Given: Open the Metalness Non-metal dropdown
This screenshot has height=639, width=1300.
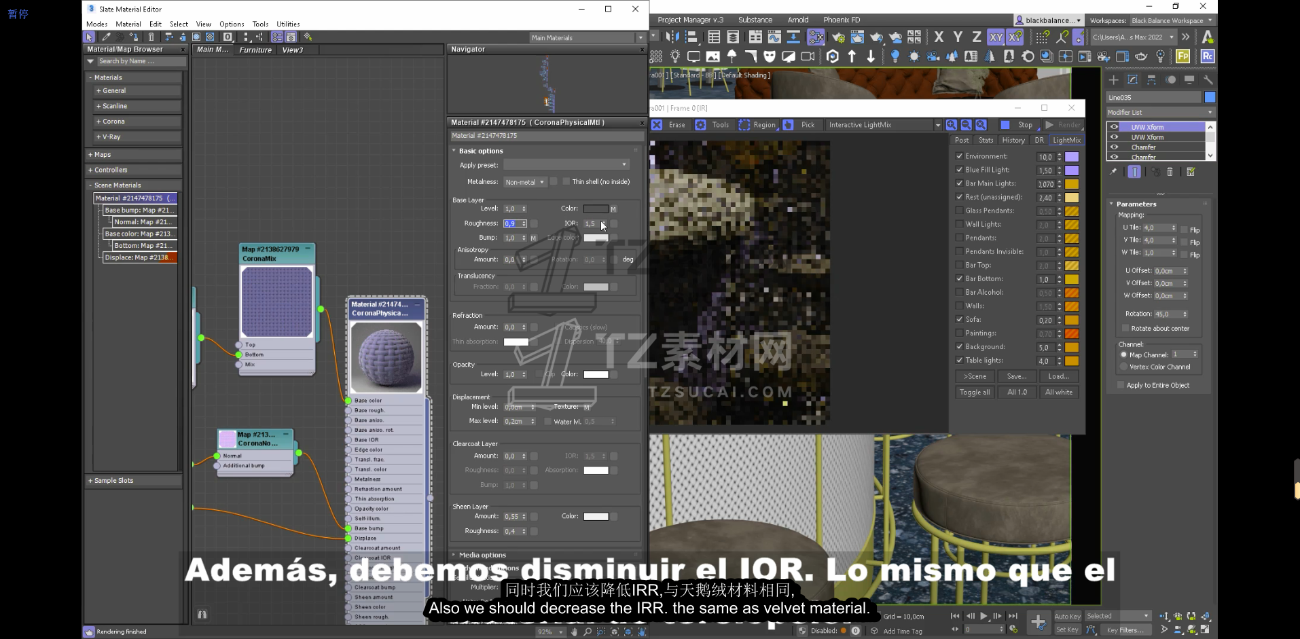Looking at the screenshot, I should (524, 182).
